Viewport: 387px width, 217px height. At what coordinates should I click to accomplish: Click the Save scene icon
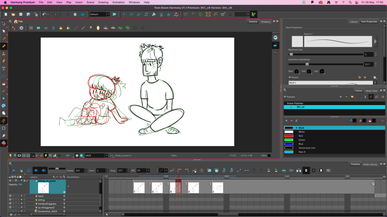(x=21, y=14)
